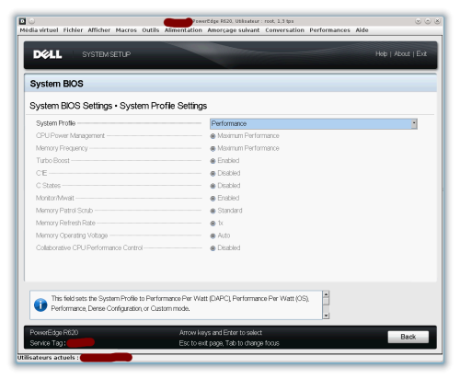Select Collaborative CPU Performance Control Disabled option
Viewport: 460px width, 379px height.
tap(225, 248)
